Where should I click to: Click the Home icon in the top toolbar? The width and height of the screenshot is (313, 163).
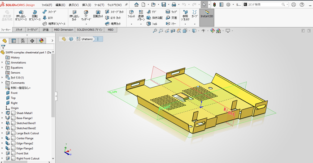(136, 4)
